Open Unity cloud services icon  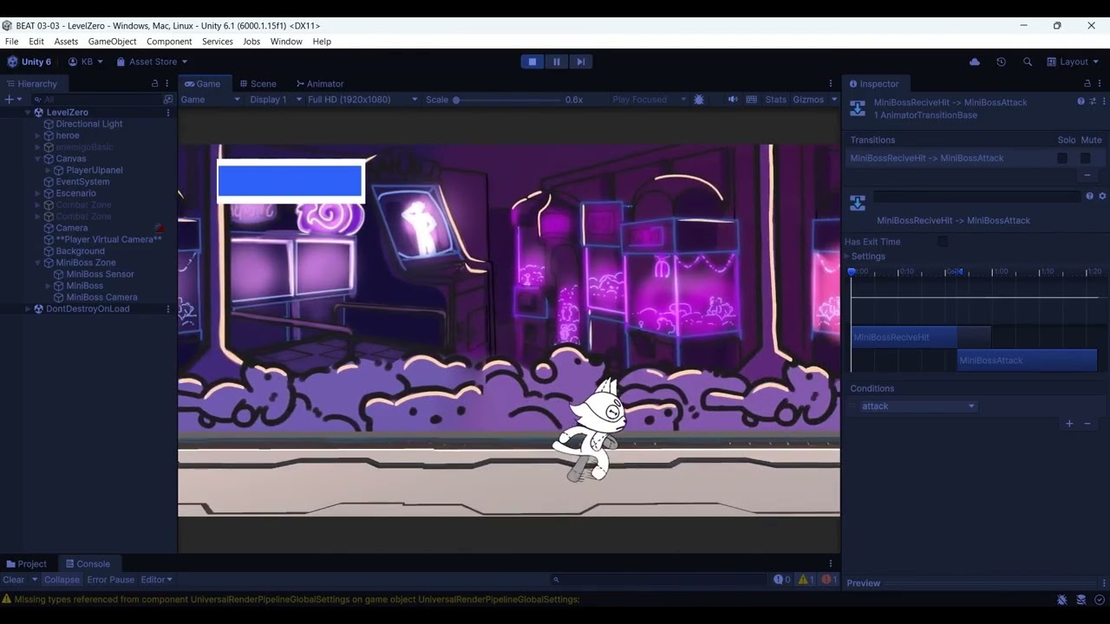coord(975,62)
